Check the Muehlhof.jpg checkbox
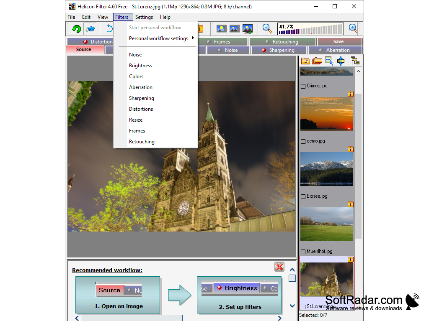 coord(303,252)
